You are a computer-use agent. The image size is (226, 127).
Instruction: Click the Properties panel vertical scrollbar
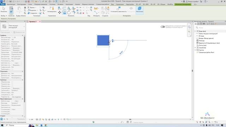[25, 69]
